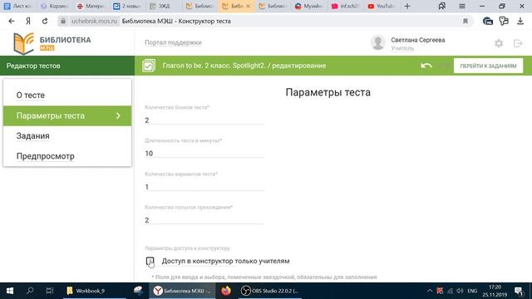The width and height of the screenshot is (532, 299).
Task: Switch to the Матери browser tab
Action: coord(91,6)
